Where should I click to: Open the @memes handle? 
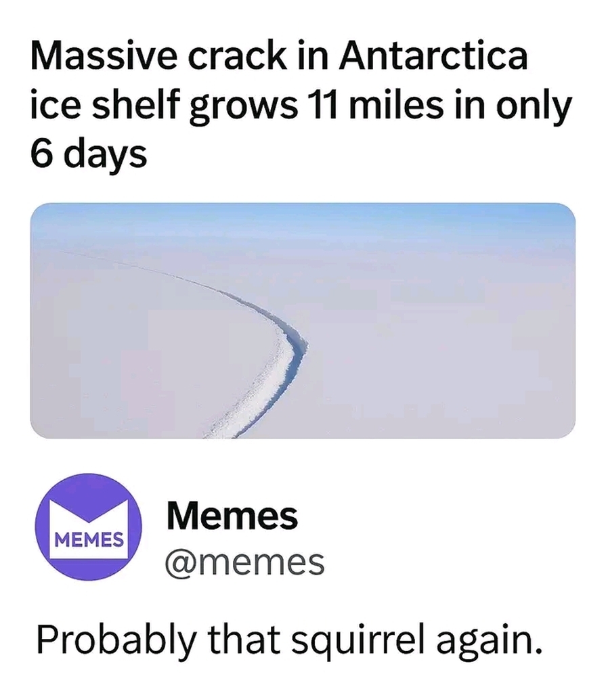[245, 562]
